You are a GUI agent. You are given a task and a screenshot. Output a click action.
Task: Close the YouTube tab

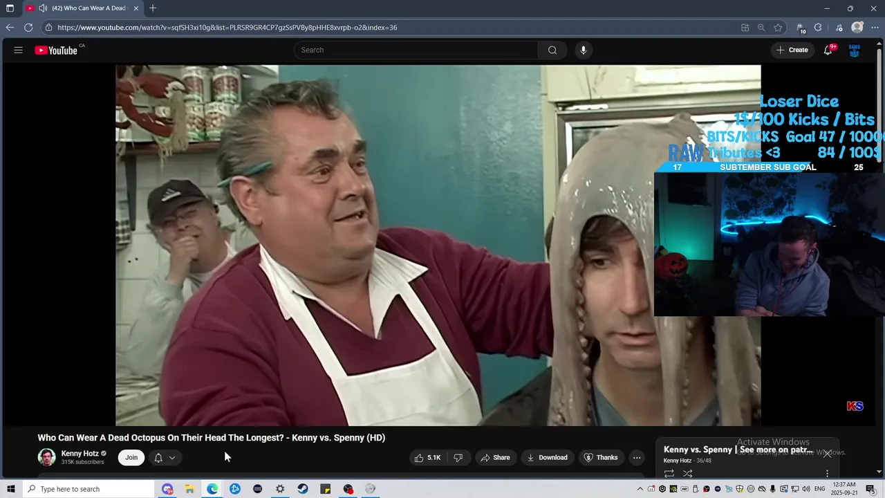[x=136, y=8]
